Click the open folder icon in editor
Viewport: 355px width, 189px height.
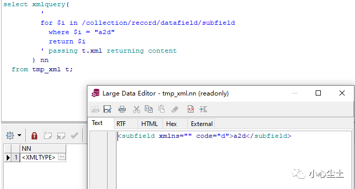(95, 109)
